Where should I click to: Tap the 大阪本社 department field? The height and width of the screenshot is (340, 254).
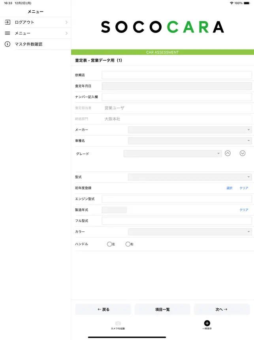pos(177,119)
